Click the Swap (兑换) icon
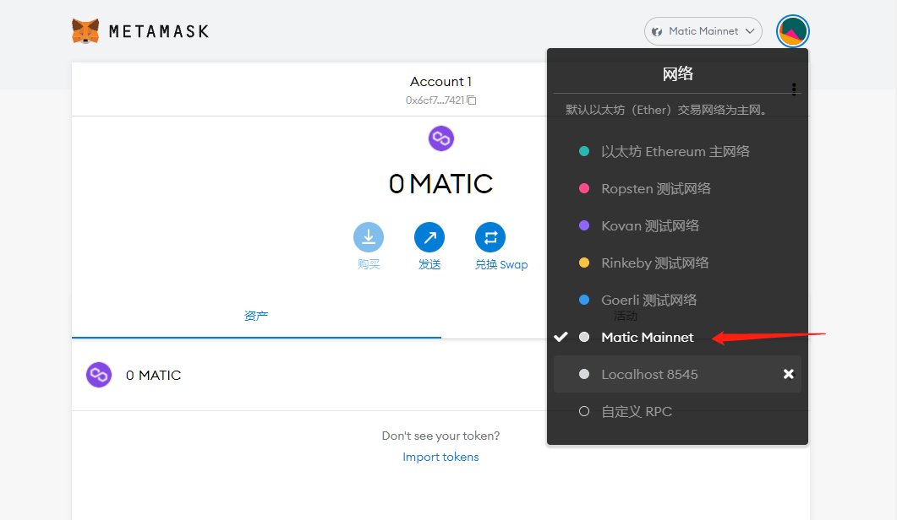Viewport: 897px width, 520px height. 490,238
